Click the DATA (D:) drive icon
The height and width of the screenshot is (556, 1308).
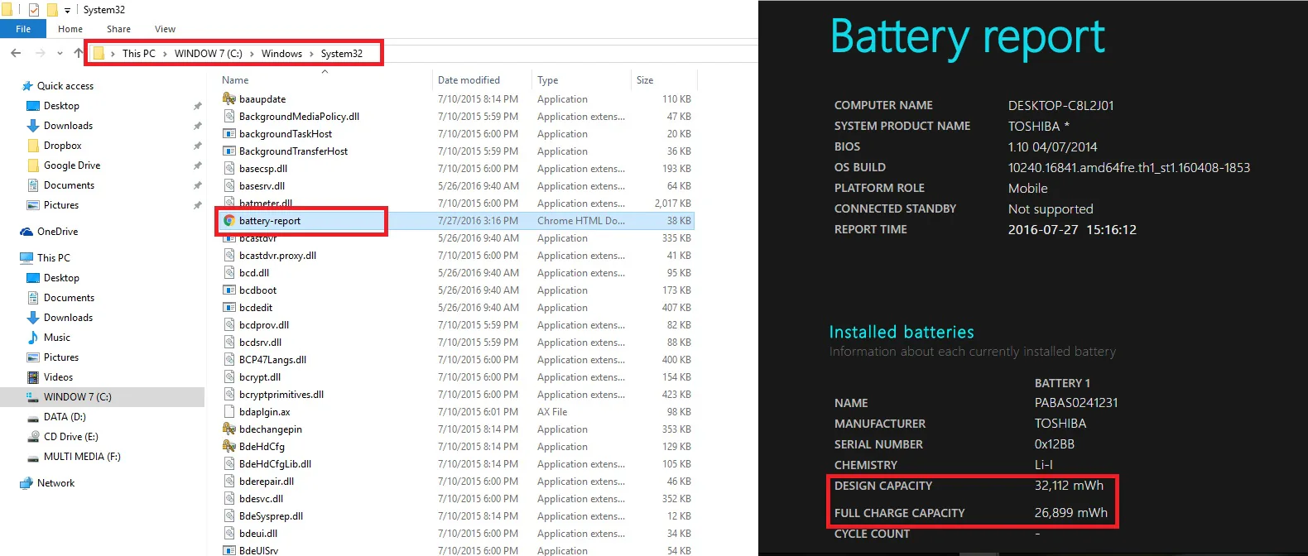(x=33, y=417)
